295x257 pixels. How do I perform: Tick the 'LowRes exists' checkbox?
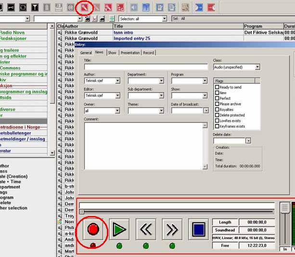(217, 121)
